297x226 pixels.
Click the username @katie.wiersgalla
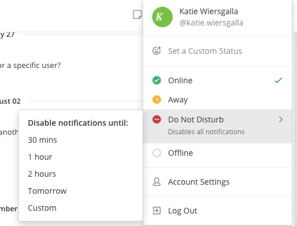point(211,23)
